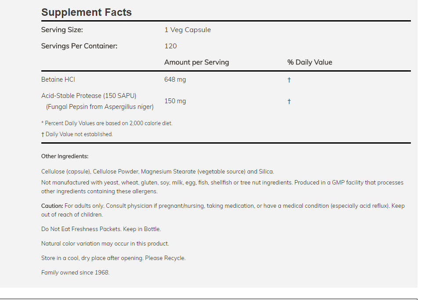The width and height of the screenshot is (421, 300).
Task: Click the Acid-Stable Protease (150 SAPU) text
Action: tap(89, 95)
